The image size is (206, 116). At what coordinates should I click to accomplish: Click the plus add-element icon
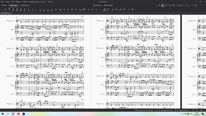(x=129, y=9)
